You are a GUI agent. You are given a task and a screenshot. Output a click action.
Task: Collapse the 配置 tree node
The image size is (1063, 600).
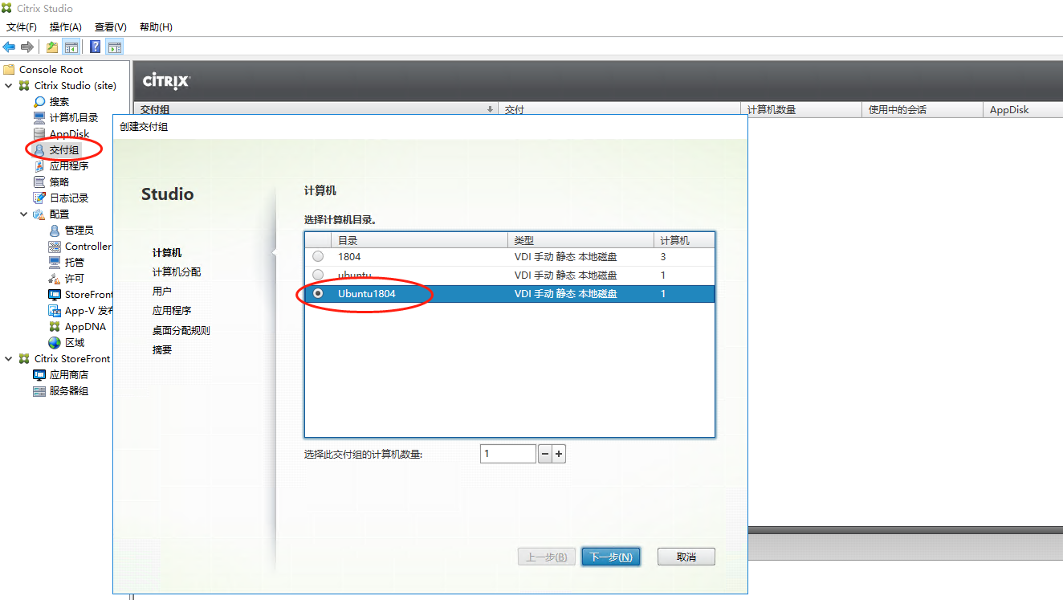point(24,214)
